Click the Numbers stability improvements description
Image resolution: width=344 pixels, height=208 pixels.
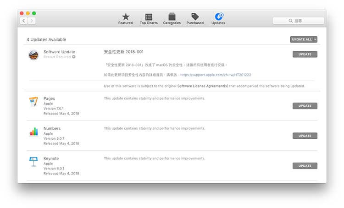[155, 128]
